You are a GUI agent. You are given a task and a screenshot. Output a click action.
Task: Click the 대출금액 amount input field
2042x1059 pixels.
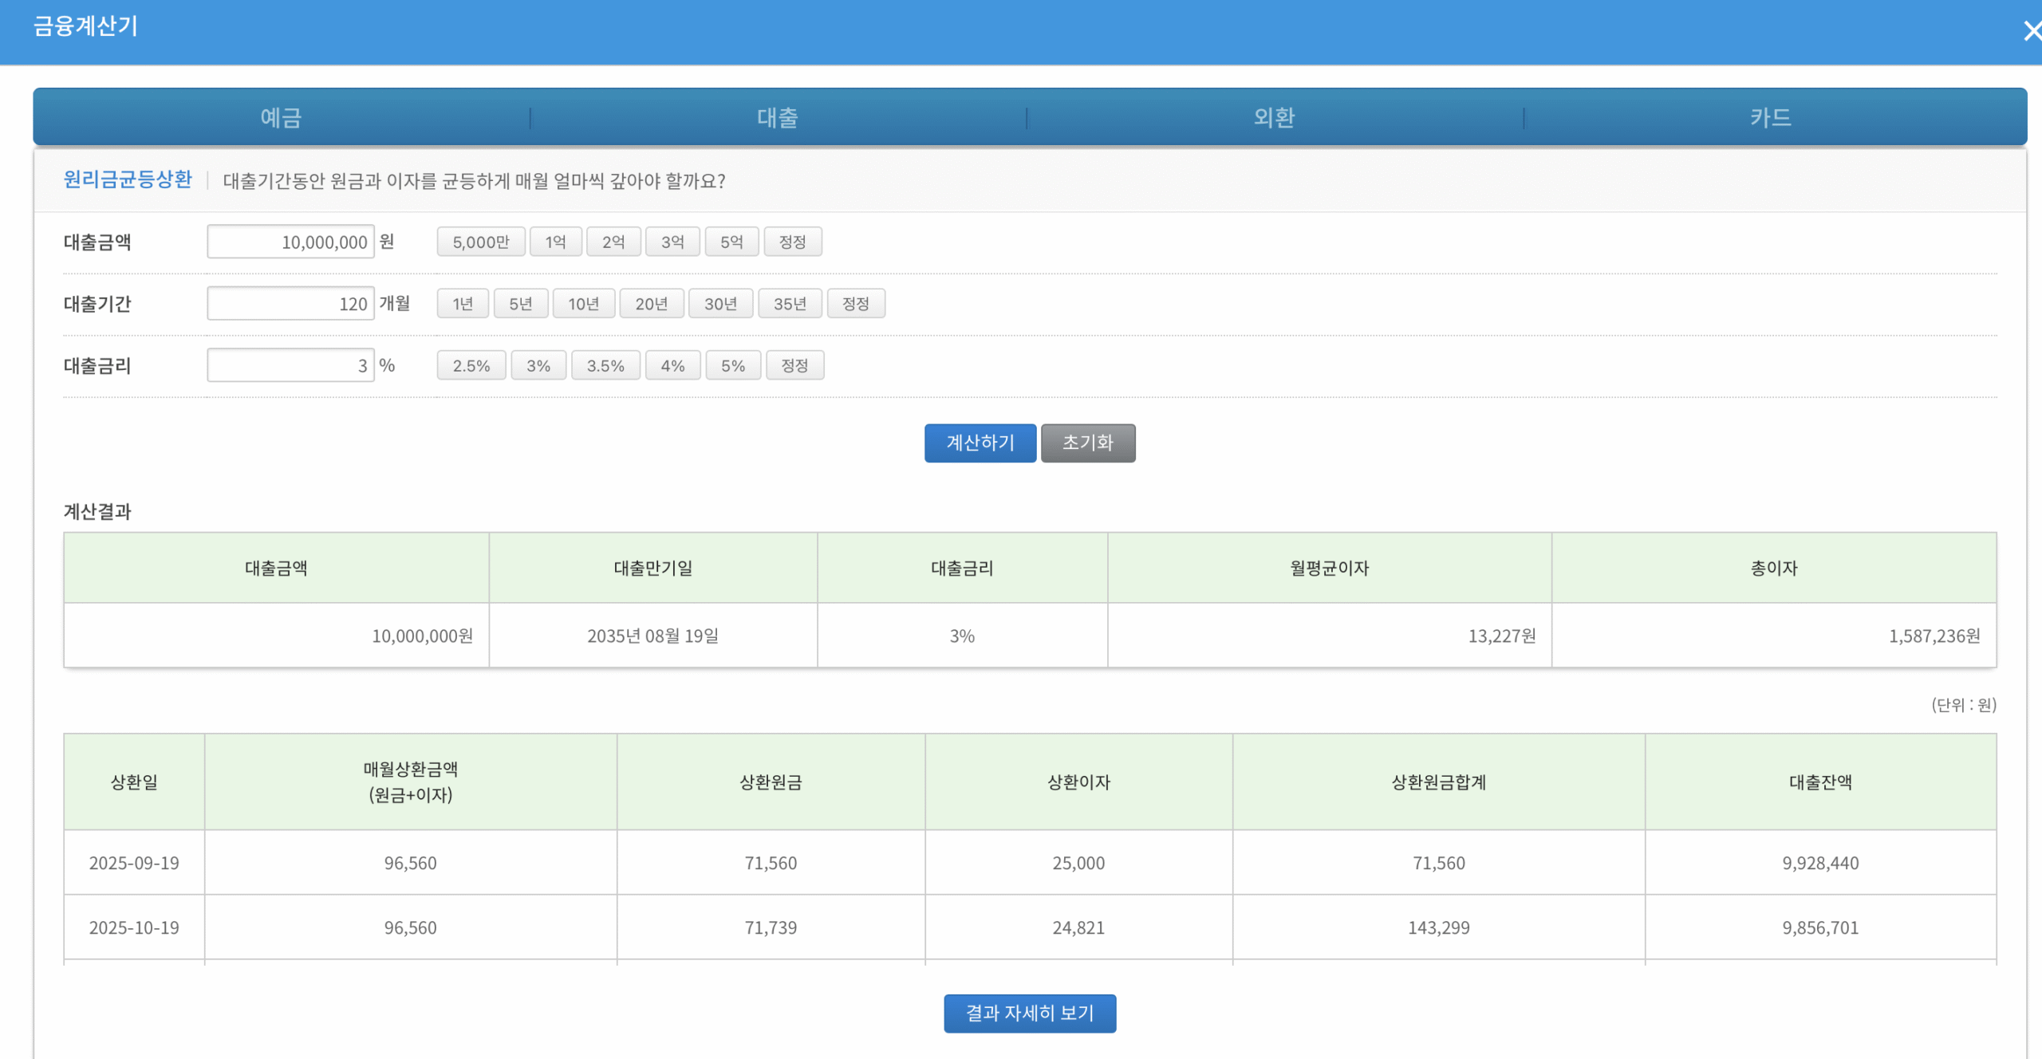[x=290, y=242]
